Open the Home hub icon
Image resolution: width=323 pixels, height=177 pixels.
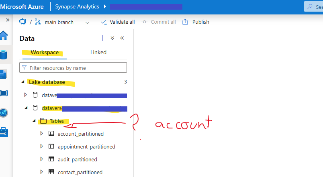pyautogui.click(x=4, y=35)
